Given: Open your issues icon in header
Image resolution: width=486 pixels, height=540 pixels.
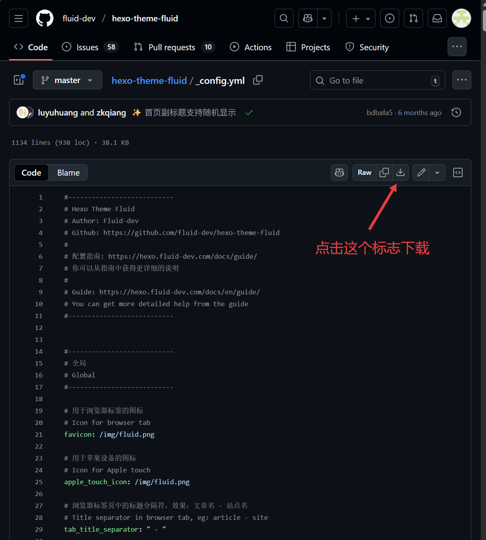Looking at the screenshot, I should [390, 18].
